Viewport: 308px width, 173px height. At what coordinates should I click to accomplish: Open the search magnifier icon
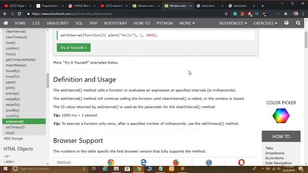[x=298, y=23]
